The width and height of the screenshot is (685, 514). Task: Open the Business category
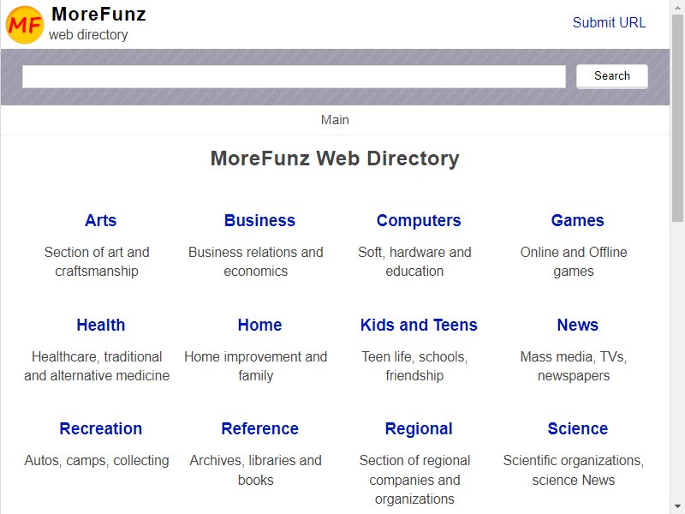[x=259, y=220]
